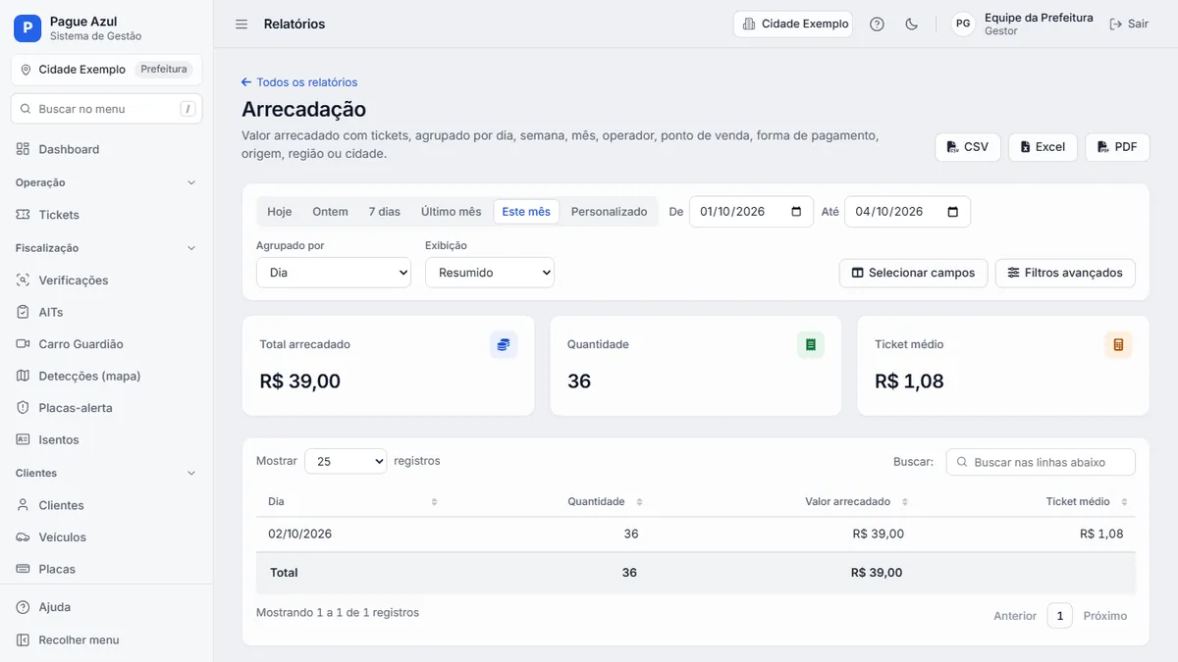
Task: Switch to dark mode moon icon
Action: [912, 24]
